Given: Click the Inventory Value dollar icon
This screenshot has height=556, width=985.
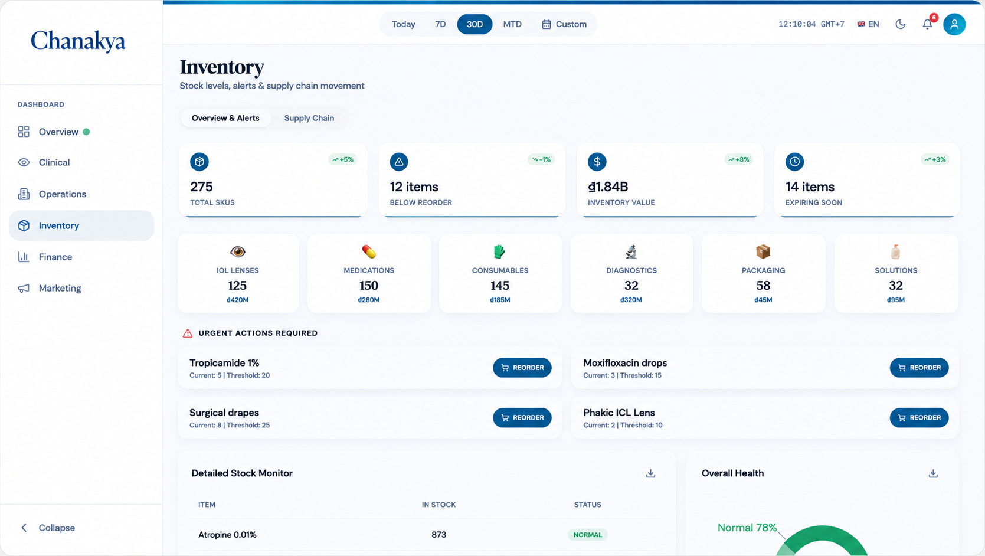Looking at the screenshot, I should point(597,162).
